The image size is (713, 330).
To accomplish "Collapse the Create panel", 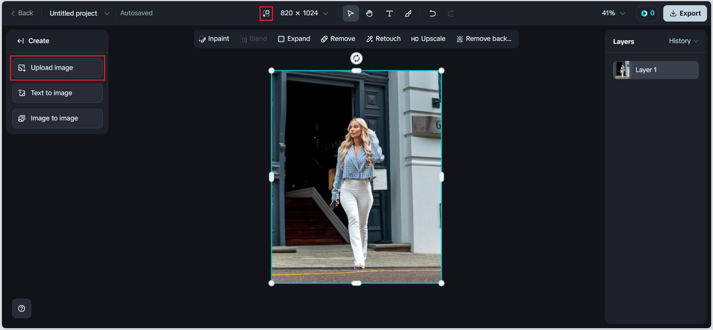I will click(21, 41).
